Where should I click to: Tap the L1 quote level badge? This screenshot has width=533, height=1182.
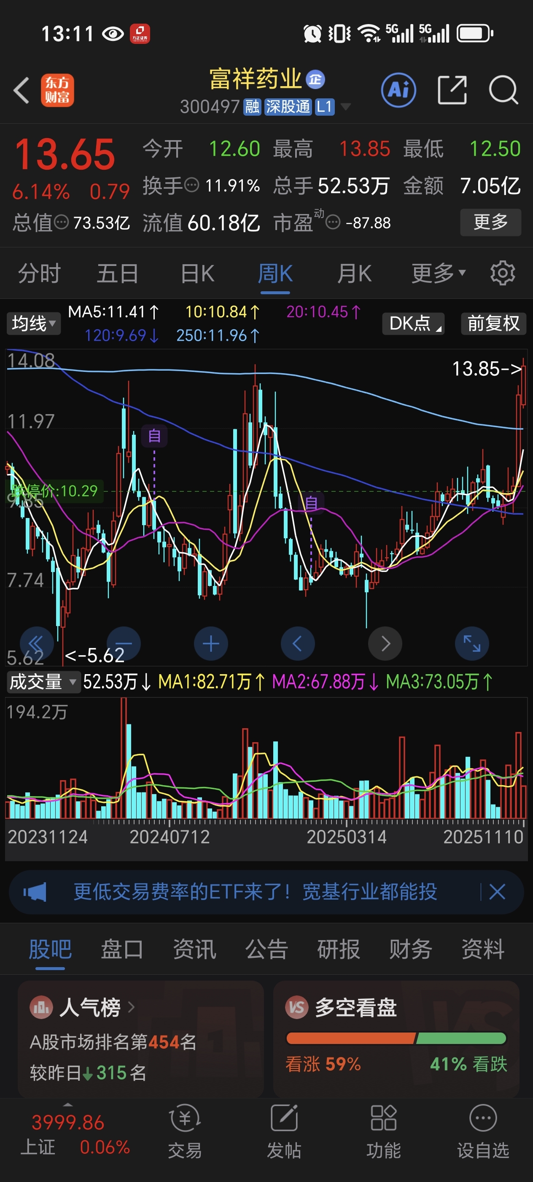click(324, 107)
